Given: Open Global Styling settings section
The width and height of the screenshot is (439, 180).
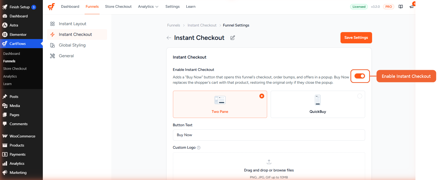Looking at the screenshot, I should click(x=77, y=45).
